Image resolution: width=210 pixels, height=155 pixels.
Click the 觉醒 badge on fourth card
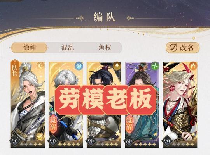(x=129, y=124)
